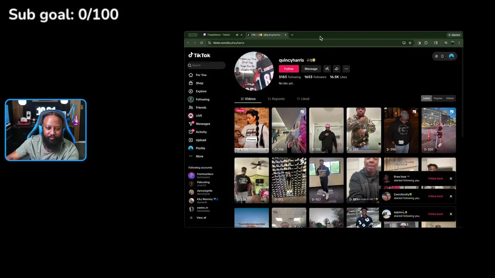Open the video with 585 views
The width and height of the screenshot is (495, 278).
click(x=364, y=131)
